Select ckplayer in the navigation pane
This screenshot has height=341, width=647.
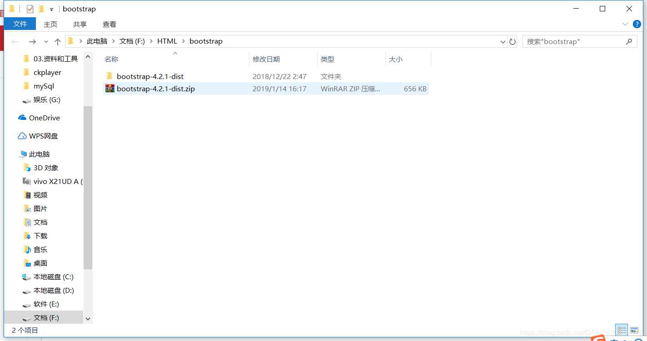47,72
